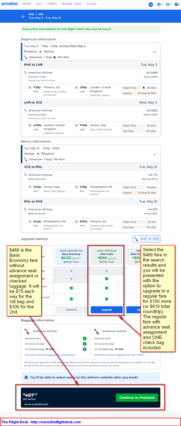Click the American Airlines logo in right baggage column
This screenshot has width=181, height=426.
click(x=97, y=331)
